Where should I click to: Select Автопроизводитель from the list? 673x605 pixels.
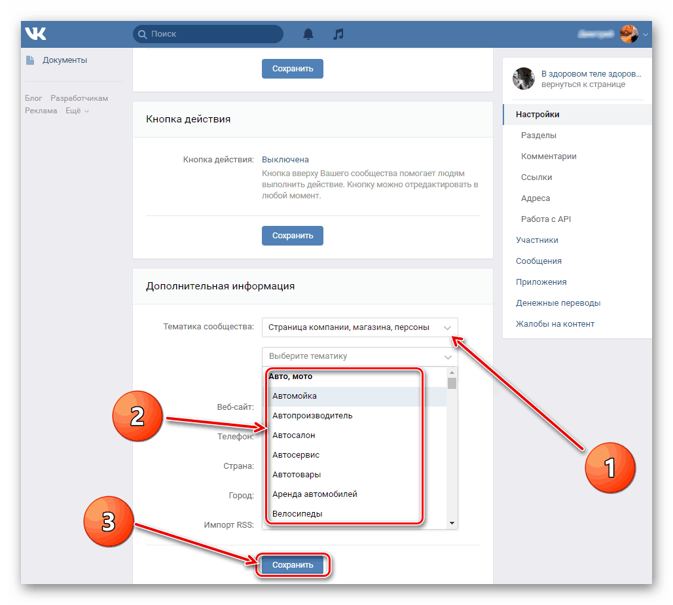[354, 416]
